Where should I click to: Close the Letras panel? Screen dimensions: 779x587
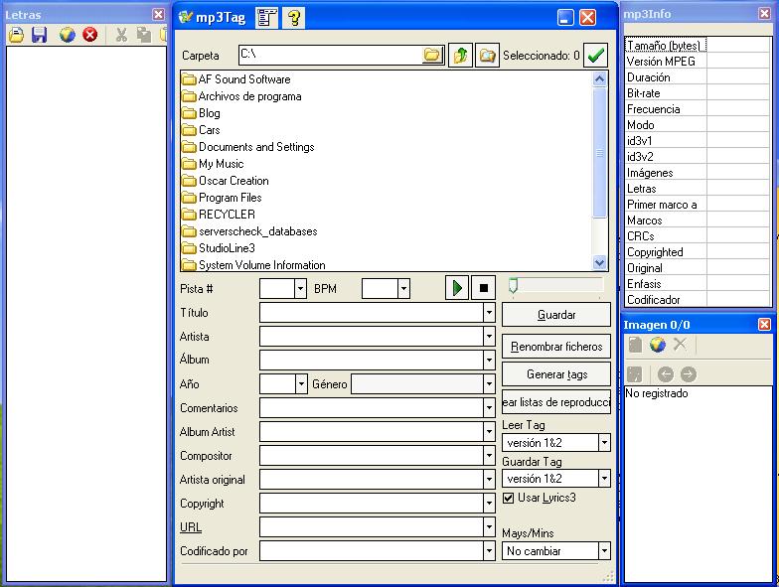click(x=159, y=14)
